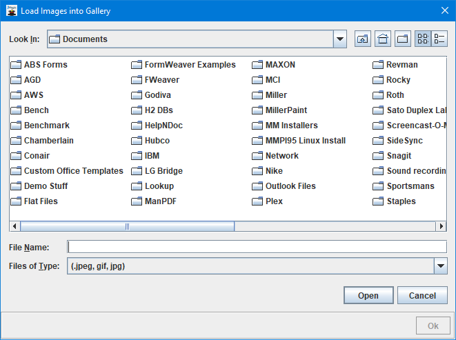The height and width of the screenshot is (340, 456).
Task: Close the Load Images into Gallery dialog
Action: pos(444,10)
